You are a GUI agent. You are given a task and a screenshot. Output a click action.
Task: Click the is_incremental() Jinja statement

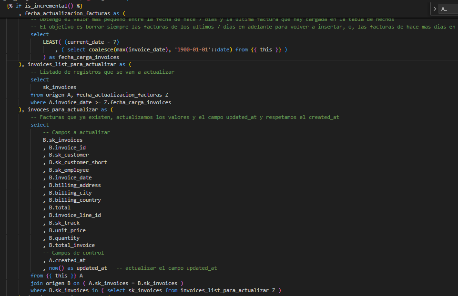(45, 6)
